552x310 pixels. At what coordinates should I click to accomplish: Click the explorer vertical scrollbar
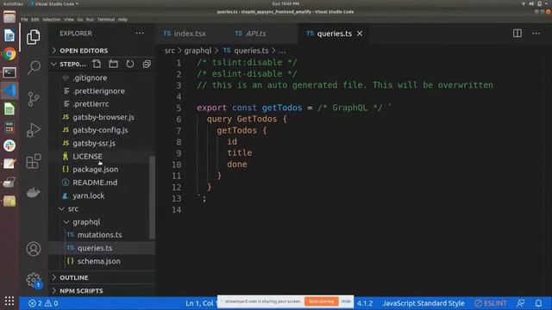(152, 197)
